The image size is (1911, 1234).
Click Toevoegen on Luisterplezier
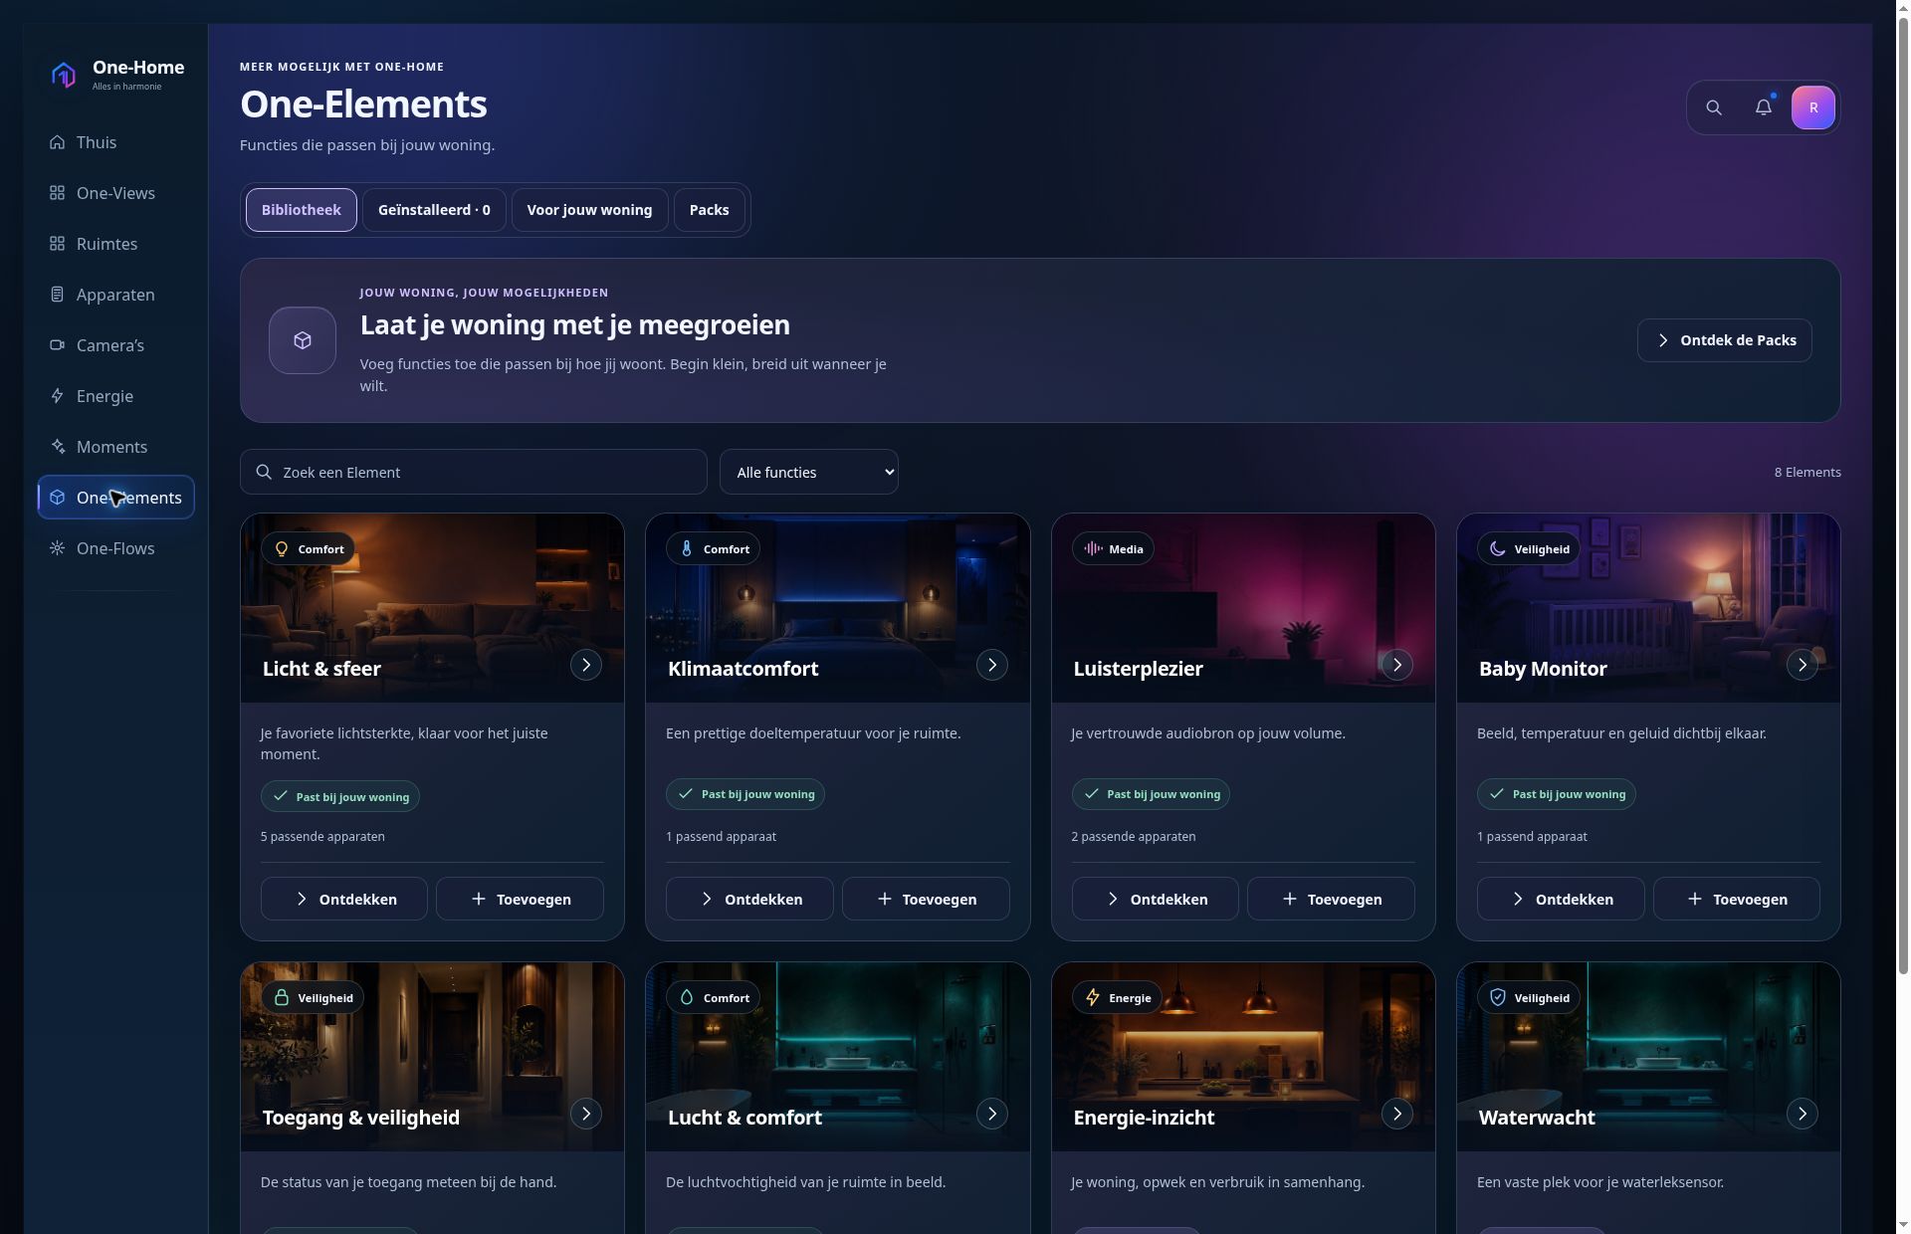tap(1331, 899)
